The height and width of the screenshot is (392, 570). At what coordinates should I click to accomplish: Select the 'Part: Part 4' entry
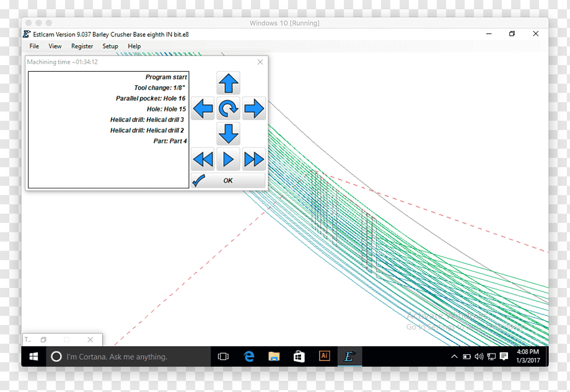[170, 141]
